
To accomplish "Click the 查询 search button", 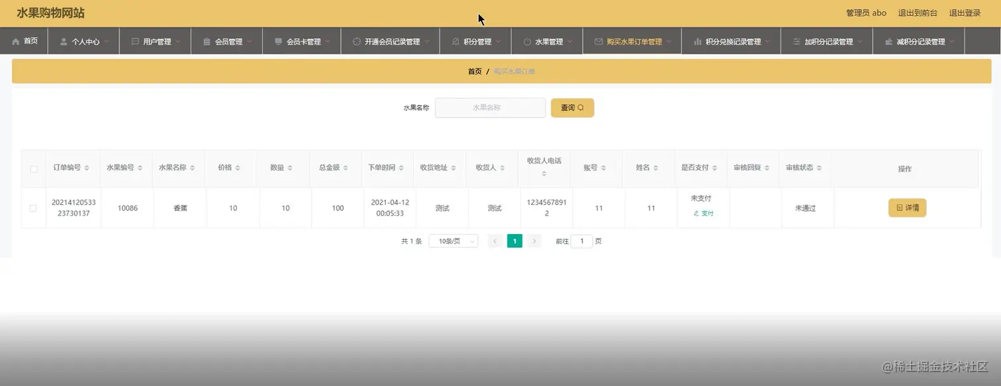I will (x=573, y=108).
